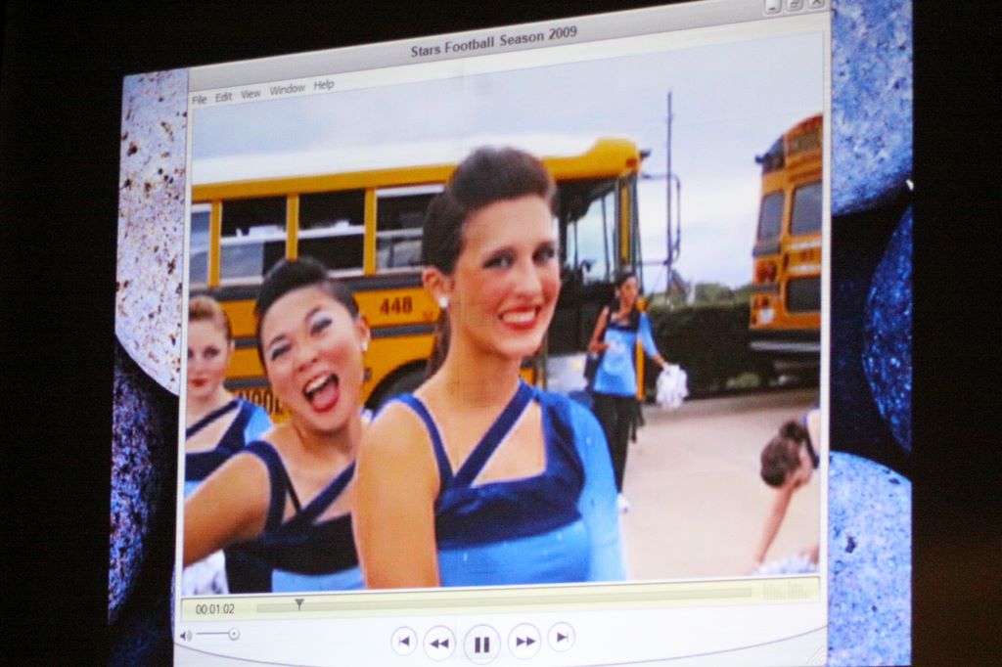The image size is (1002, 667).
Task: Click the volume slider knob
Action: click(x=233, y=634)
